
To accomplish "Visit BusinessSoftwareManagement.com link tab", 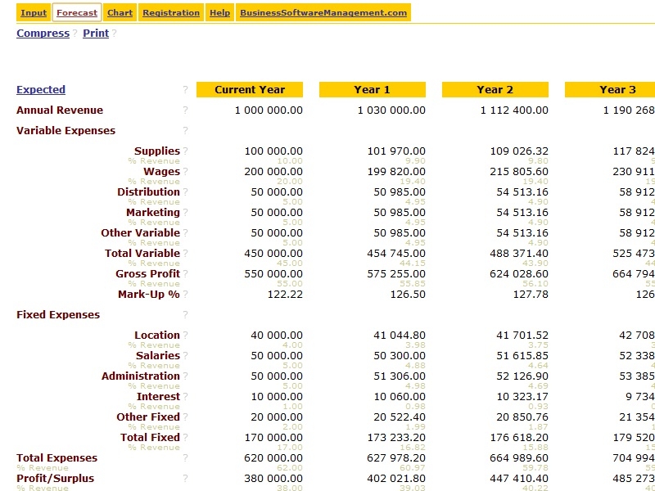I will pyautogui.click(x=323, y=12).
